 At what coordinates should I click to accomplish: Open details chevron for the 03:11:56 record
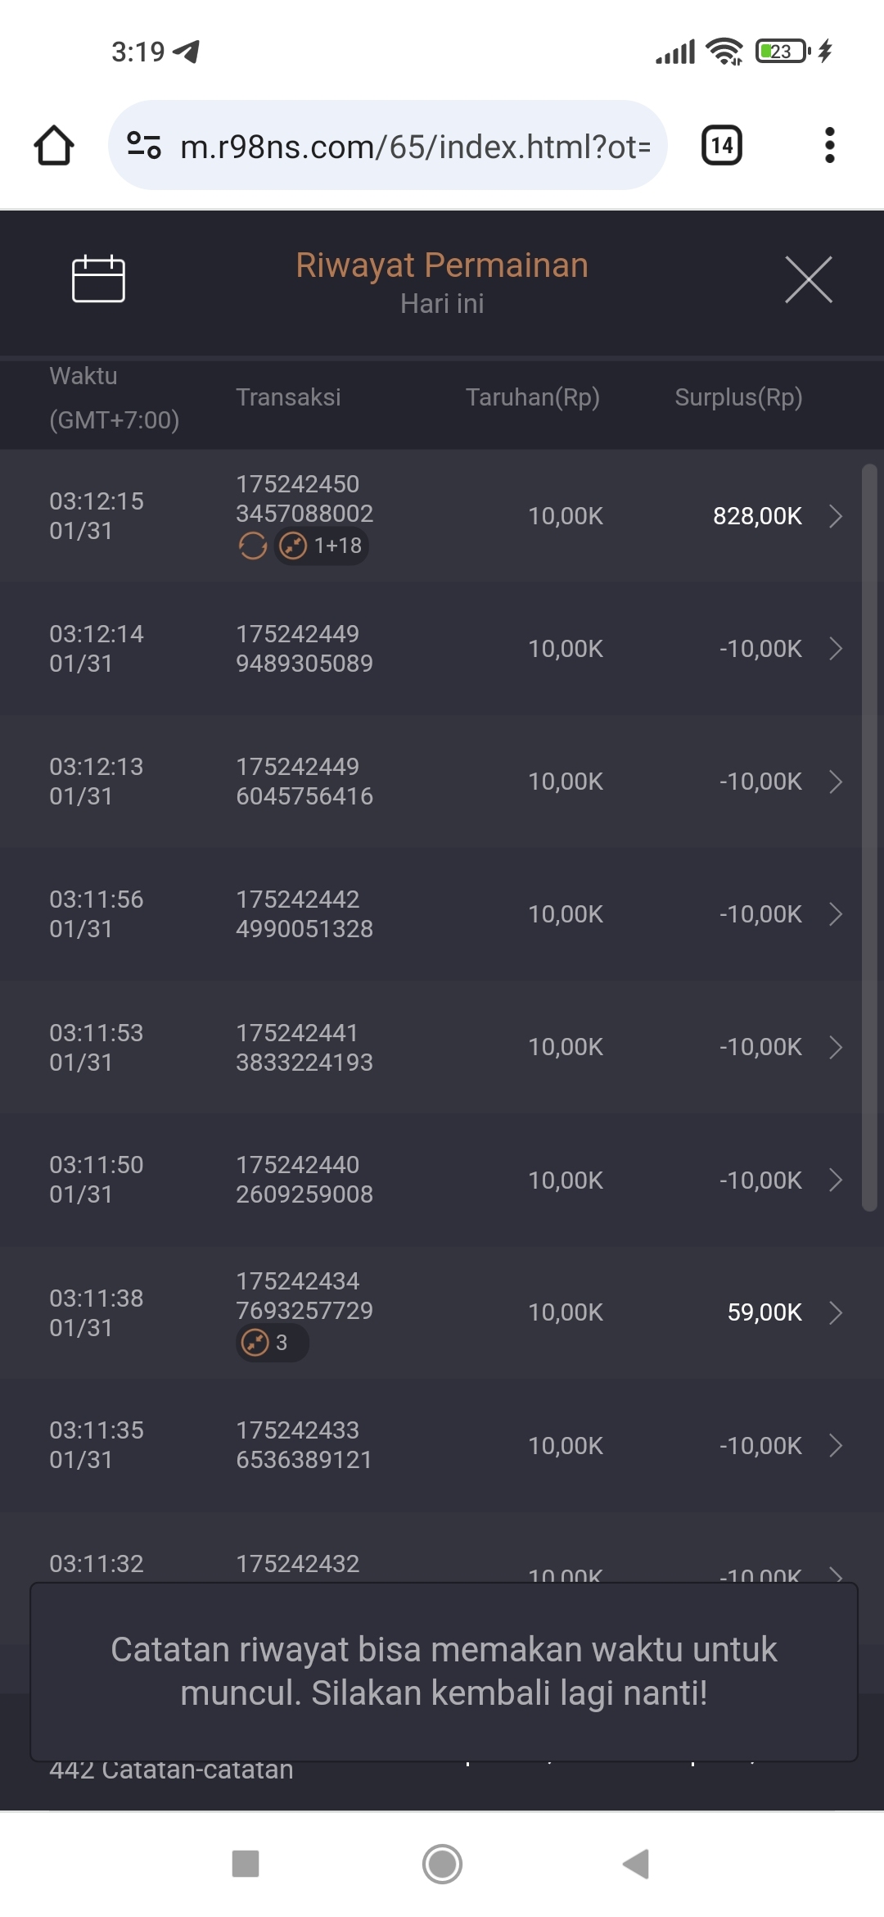(x=835, y=914)
